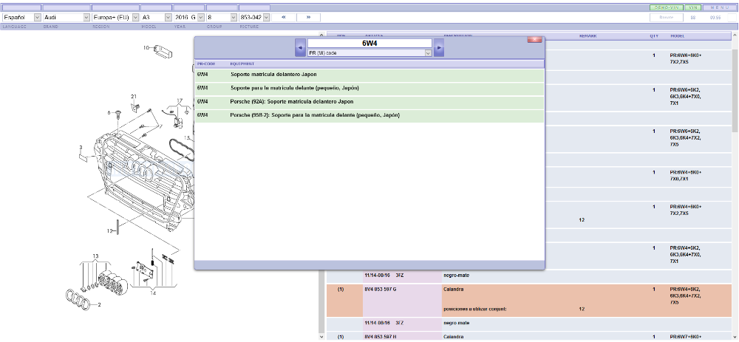Image resolution: width=739 pixels, height=342 pixels.
Task: Click the diagram pane scroll-down arrow
Action: click(x=322, y=337)
